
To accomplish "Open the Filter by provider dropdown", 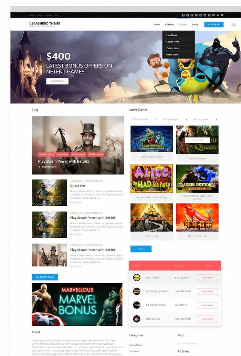I will 205,119.
